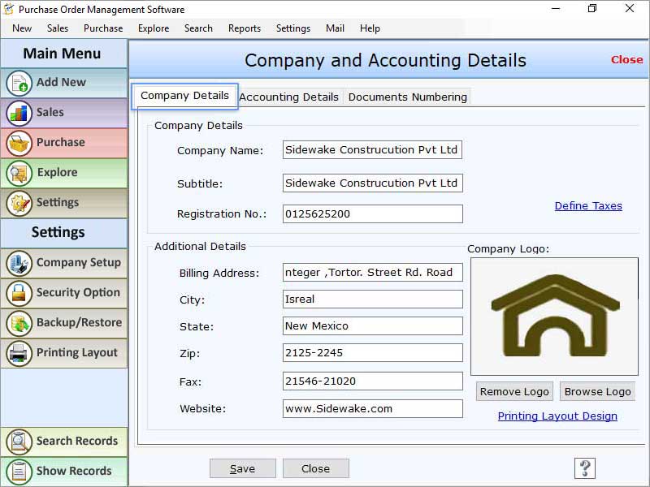Browse for a new company logo

(x=597, y=391)
